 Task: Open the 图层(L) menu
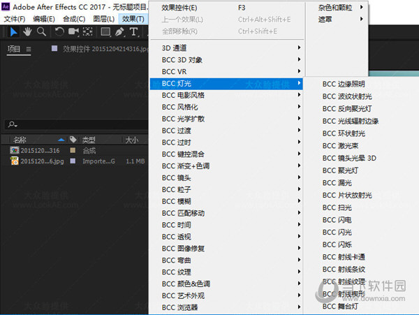(103, 19)
